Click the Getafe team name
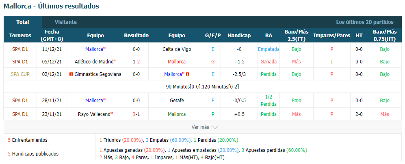Viewport: 405px width, 164px height. coord(177,100)
